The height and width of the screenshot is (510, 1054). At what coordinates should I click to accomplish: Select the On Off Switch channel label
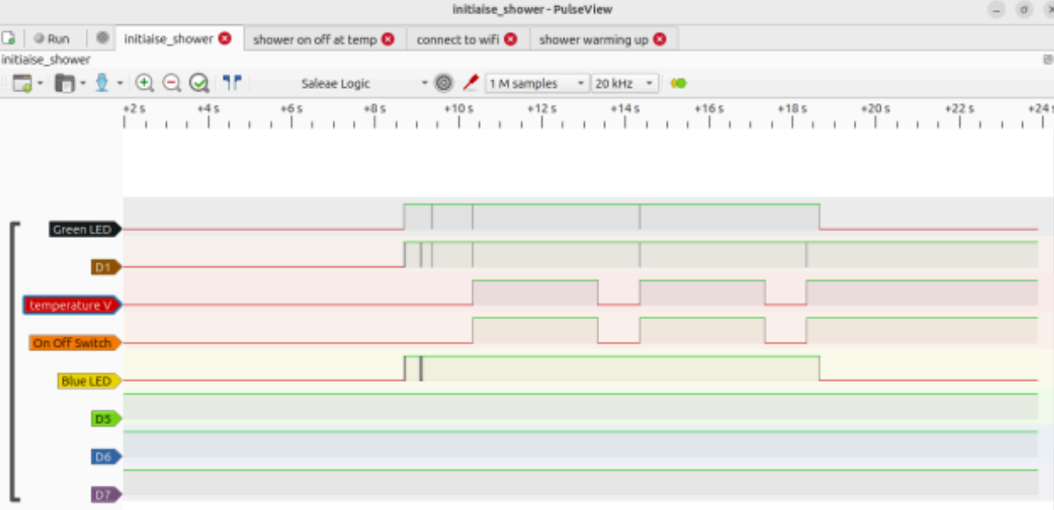point(75,343)
